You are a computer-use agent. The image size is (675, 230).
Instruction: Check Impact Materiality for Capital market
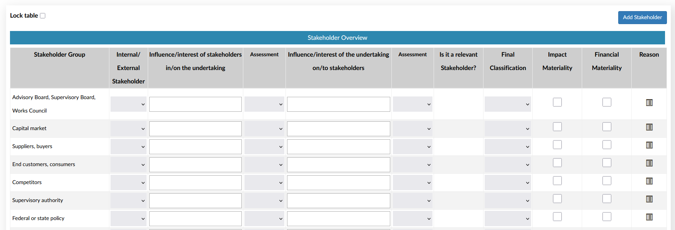pyautogui.click(x=557, y=127)
